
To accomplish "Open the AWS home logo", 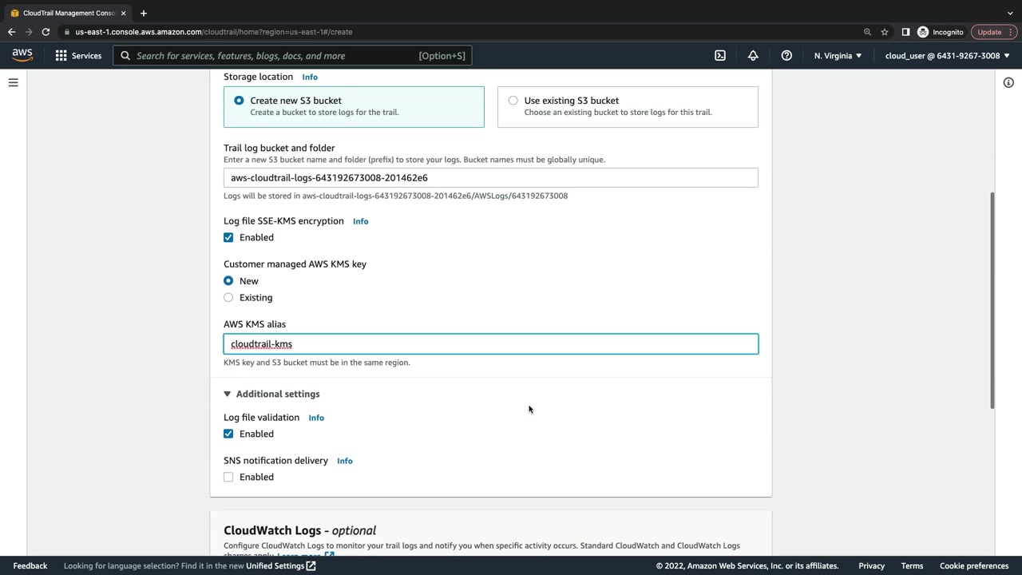I will 22,55.
